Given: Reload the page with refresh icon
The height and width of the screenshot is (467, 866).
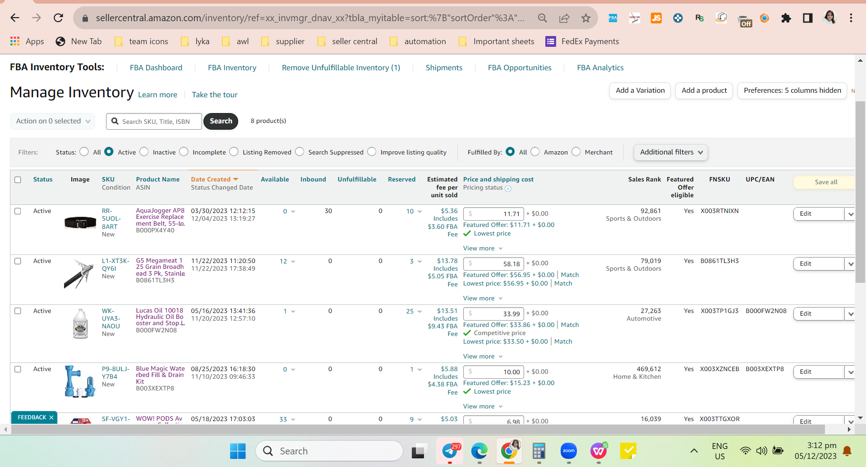Looking at the screenshot, I should [58, 18].
